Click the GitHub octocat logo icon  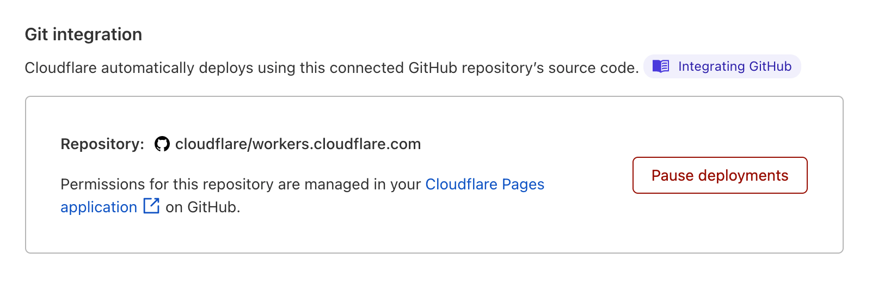point(162,144)
